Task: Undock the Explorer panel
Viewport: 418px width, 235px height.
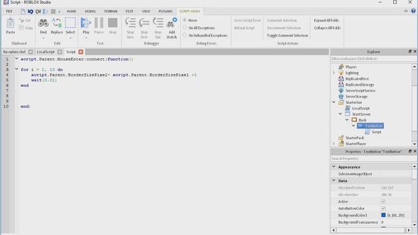Action: [410, 52]
